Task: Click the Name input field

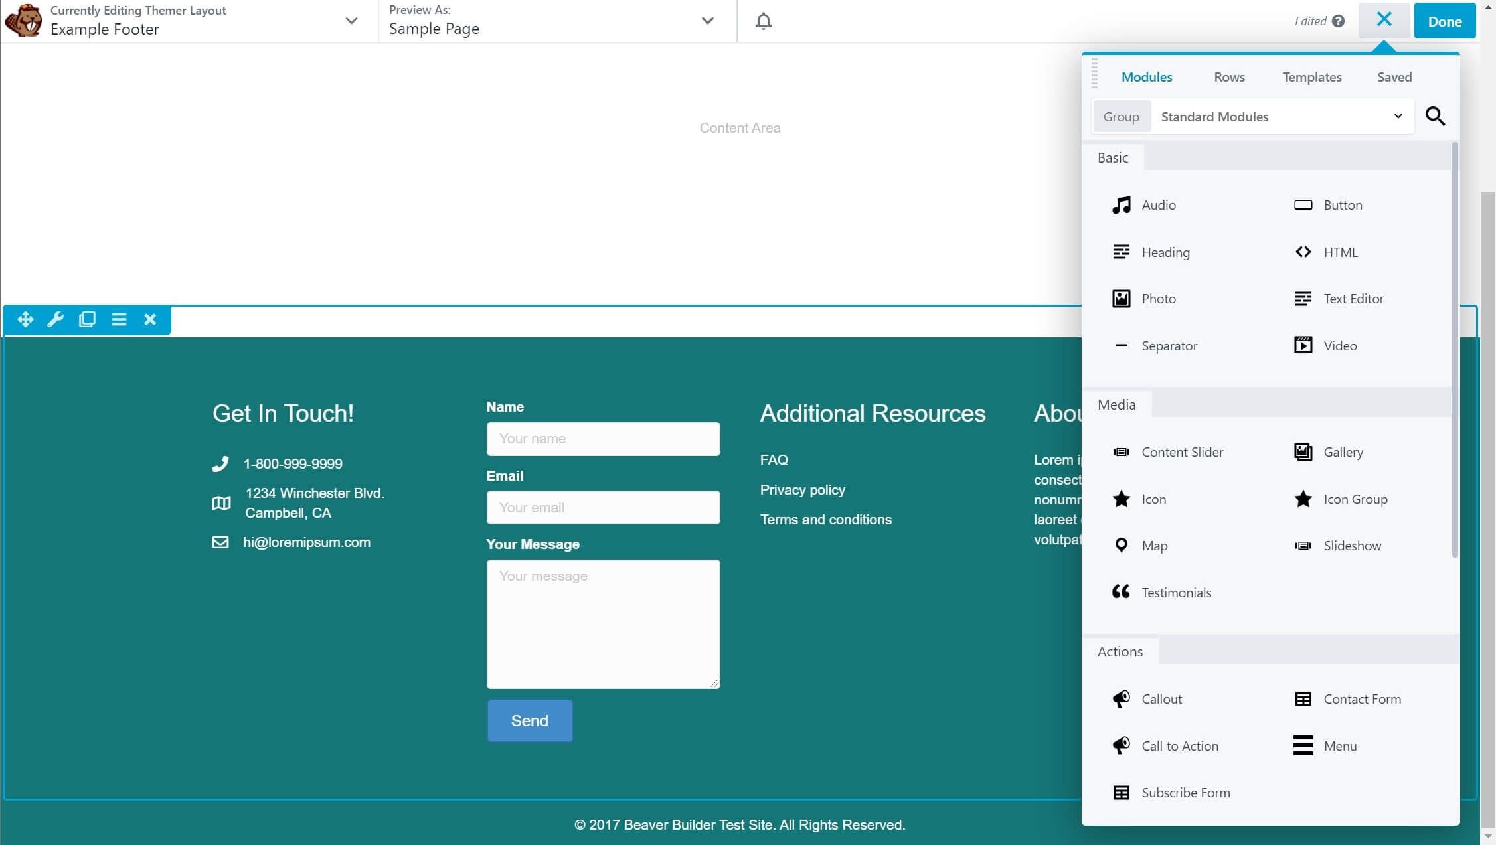Action: [x=603, y=438]
